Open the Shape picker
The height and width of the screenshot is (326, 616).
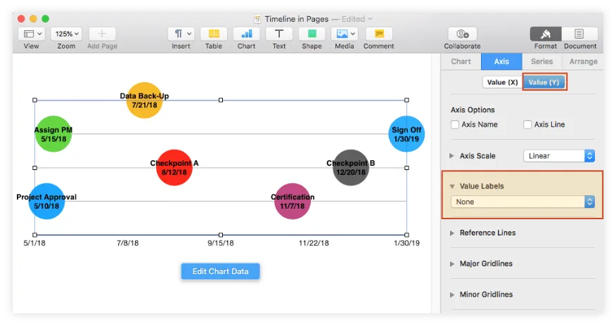(x=312, y=34)
